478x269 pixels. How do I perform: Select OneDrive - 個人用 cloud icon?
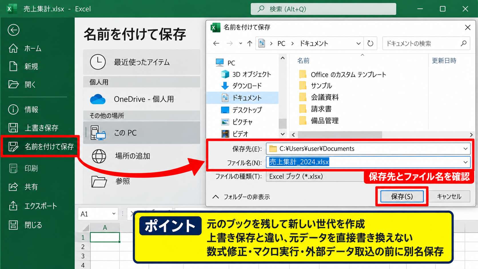98,99
